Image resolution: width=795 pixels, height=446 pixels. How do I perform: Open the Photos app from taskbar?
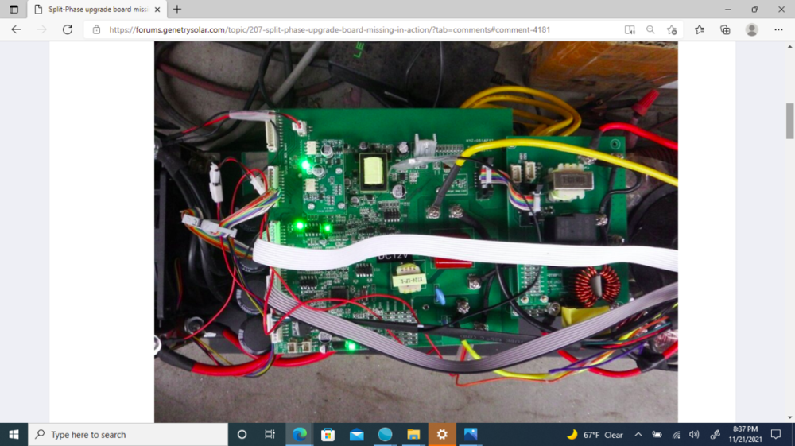coord(471,434)
